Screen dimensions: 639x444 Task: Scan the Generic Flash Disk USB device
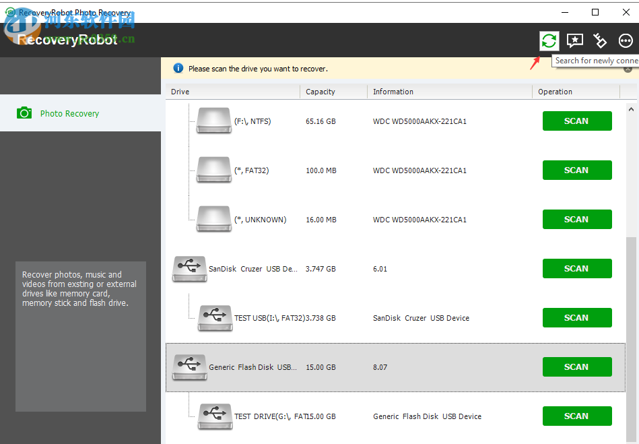point(577,367)
